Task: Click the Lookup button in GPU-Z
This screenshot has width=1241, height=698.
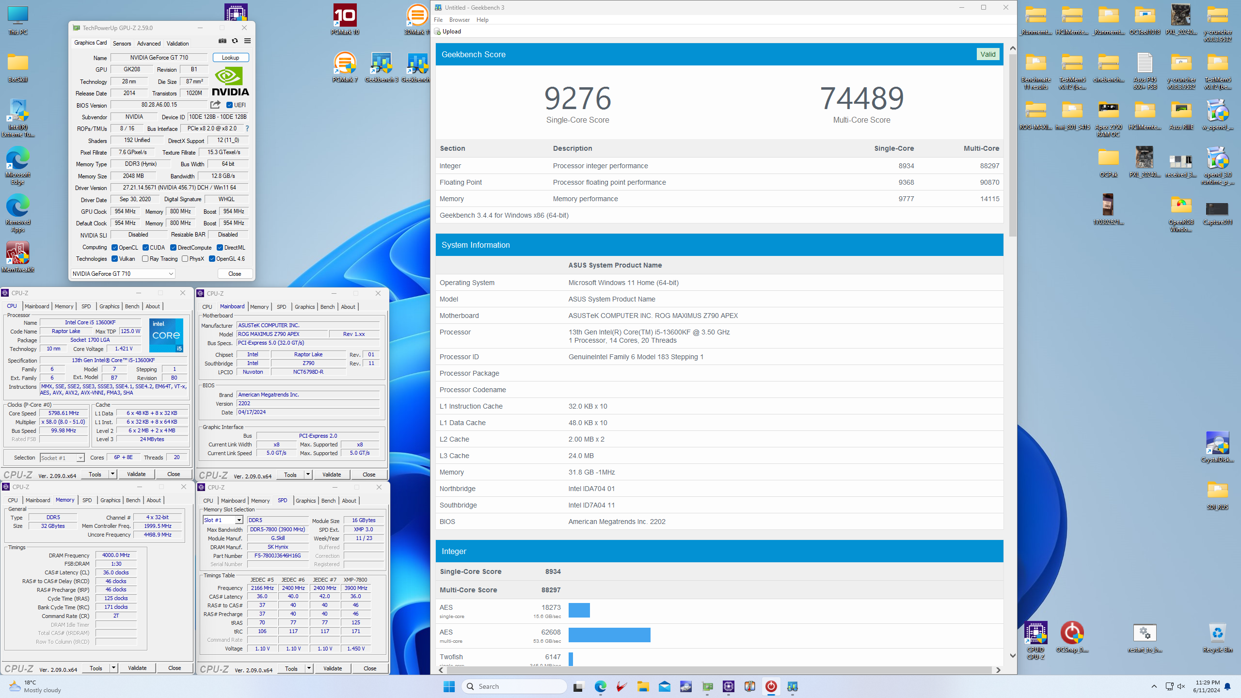Action: pos(231,58)
